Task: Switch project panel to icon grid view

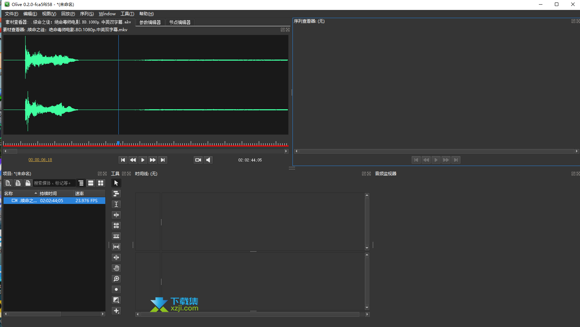Action: [x=101, y=183]
